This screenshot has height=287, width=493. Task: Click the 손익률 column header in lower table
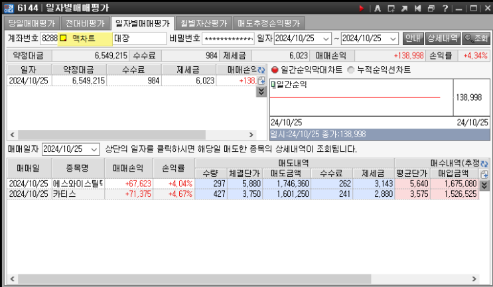[x=173, y=168]
